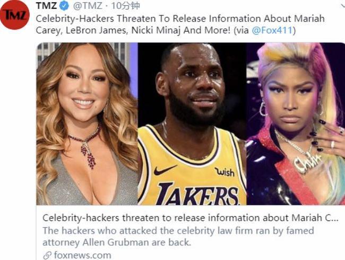The image size is (345, 260).
Task: Click the red gemstone pendant necklace
Action: coord(88,153)
